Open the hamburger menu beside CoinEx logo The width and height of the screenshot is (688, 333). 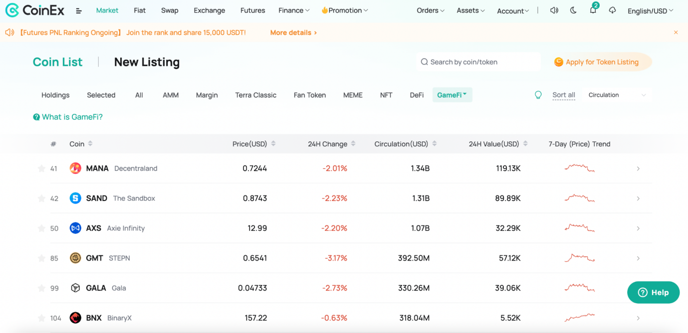[x=79, y=10]
